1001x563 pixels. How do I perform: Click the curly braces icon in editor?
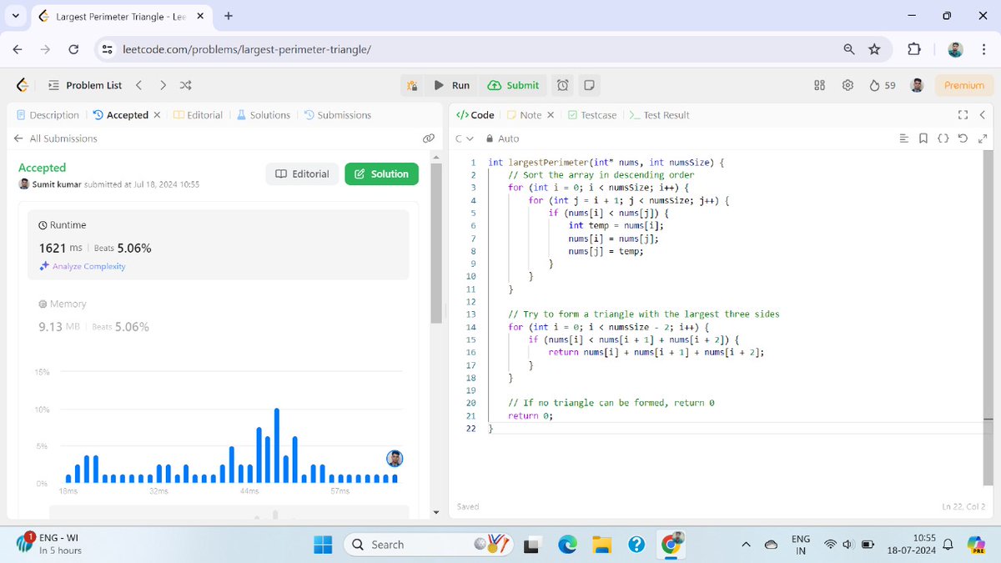point(943,138)
